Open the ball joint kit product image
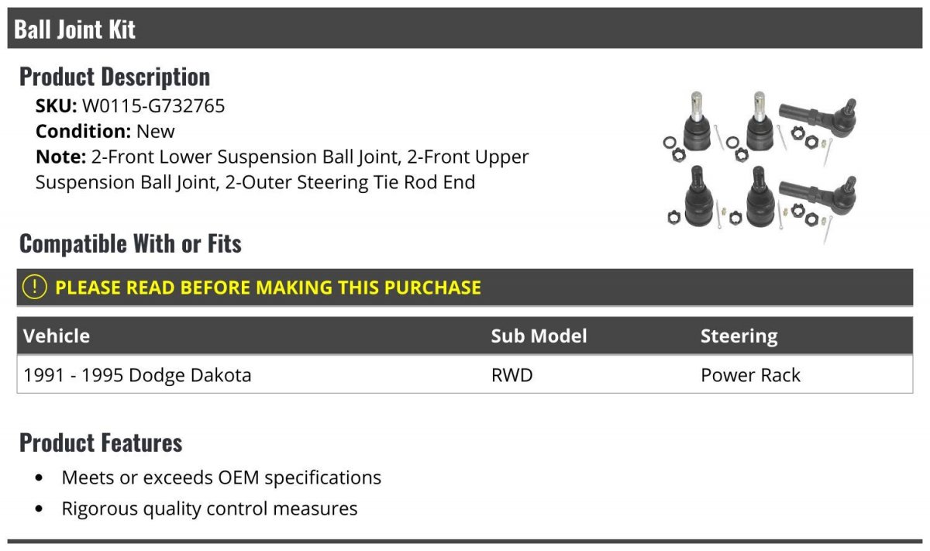This screenshot has width=930, height=551. click(x=759, y=160)
